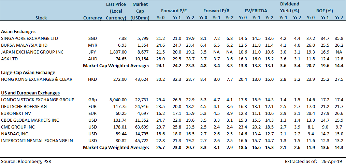This screenshot has width=346, height=165.
Task: Click Singapore Exchange's "SGD" currency cell
Action: click(92, 39)
